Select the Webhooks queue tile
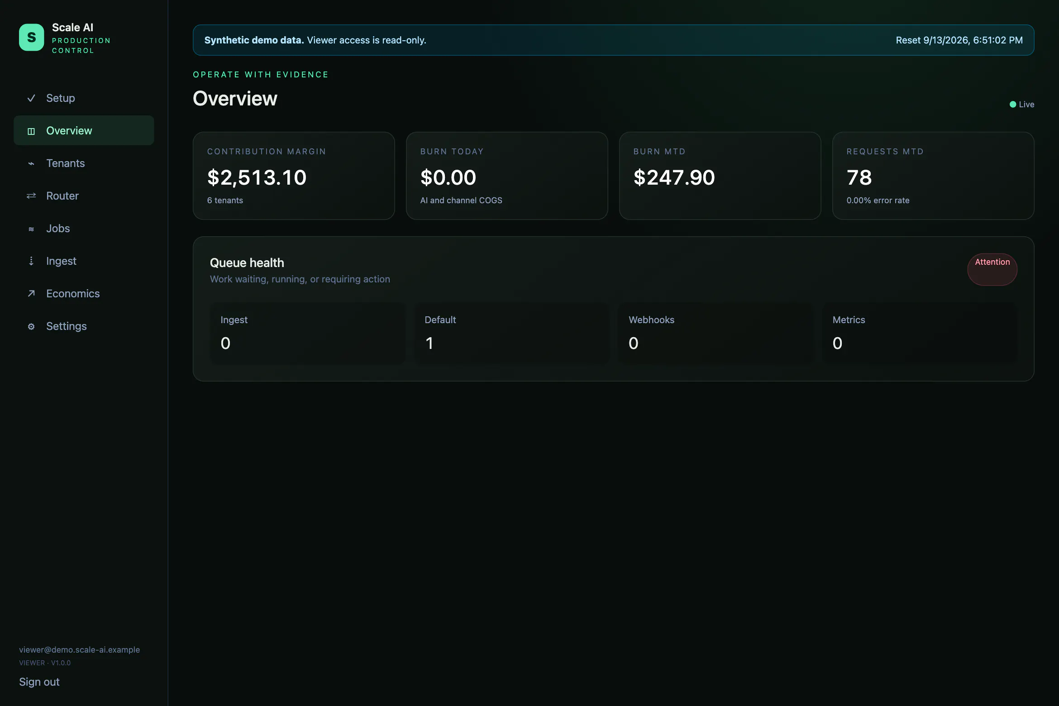1059x706 pixels. pyautogui.click(x=716, y=333)
